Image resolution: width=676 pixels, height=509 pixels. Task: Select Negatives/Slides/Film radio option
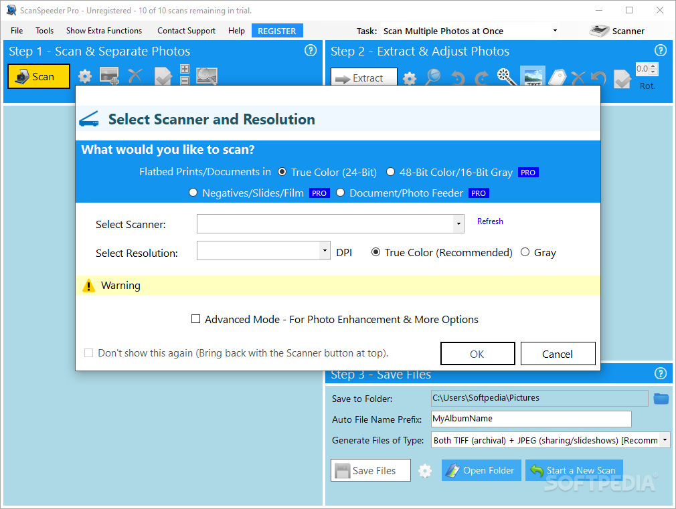[193, 193]
